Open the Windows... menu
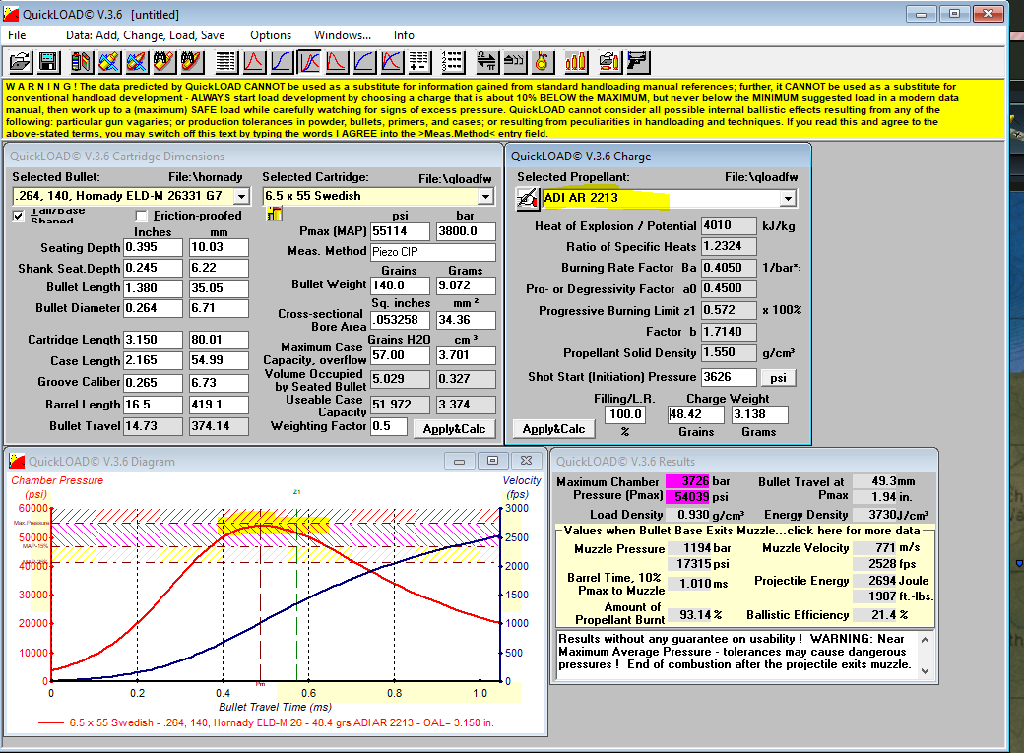The image size is (1024, 753). pyautogui.click(x=343, y=35)
